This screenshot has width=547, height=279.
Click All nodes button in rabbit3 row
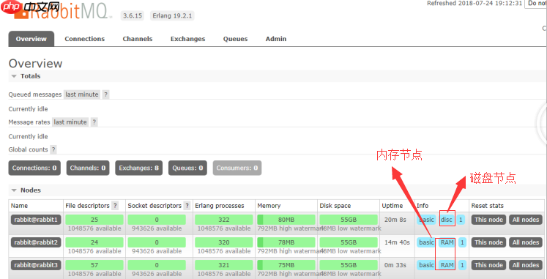[x=526, y=265]
